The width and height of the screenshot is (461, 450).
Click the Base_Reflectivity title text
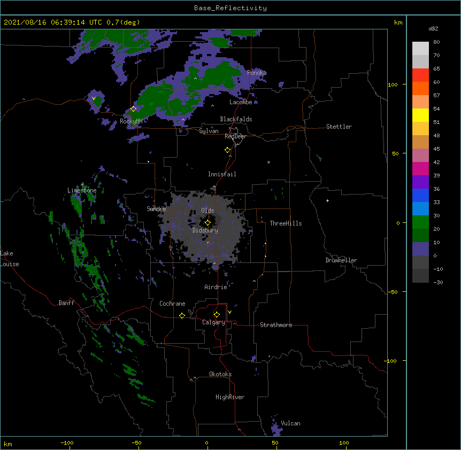(231, 8)
